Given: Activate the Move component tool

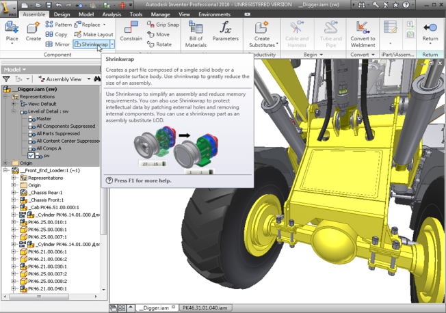Looking at the screenshot, I should [159, 34].
